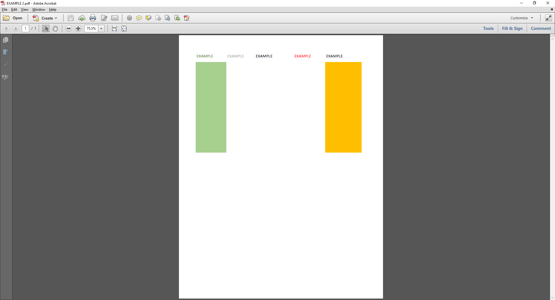
Task: Open the Comment pane
Action: [541, 28]
